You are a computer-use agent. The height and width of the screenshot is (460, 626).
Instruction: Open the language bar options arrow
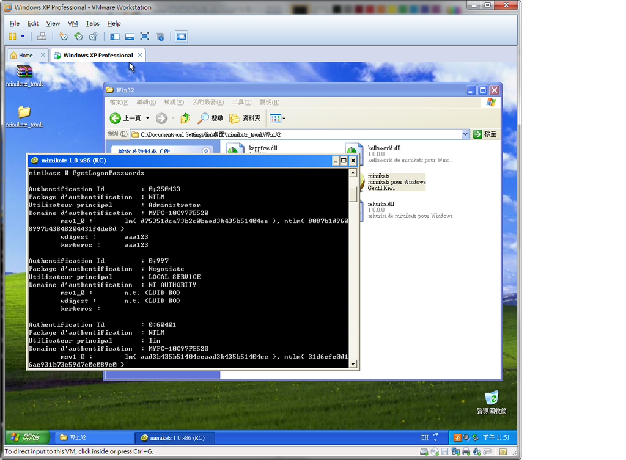pyautogui.click(x=435, y=439)
